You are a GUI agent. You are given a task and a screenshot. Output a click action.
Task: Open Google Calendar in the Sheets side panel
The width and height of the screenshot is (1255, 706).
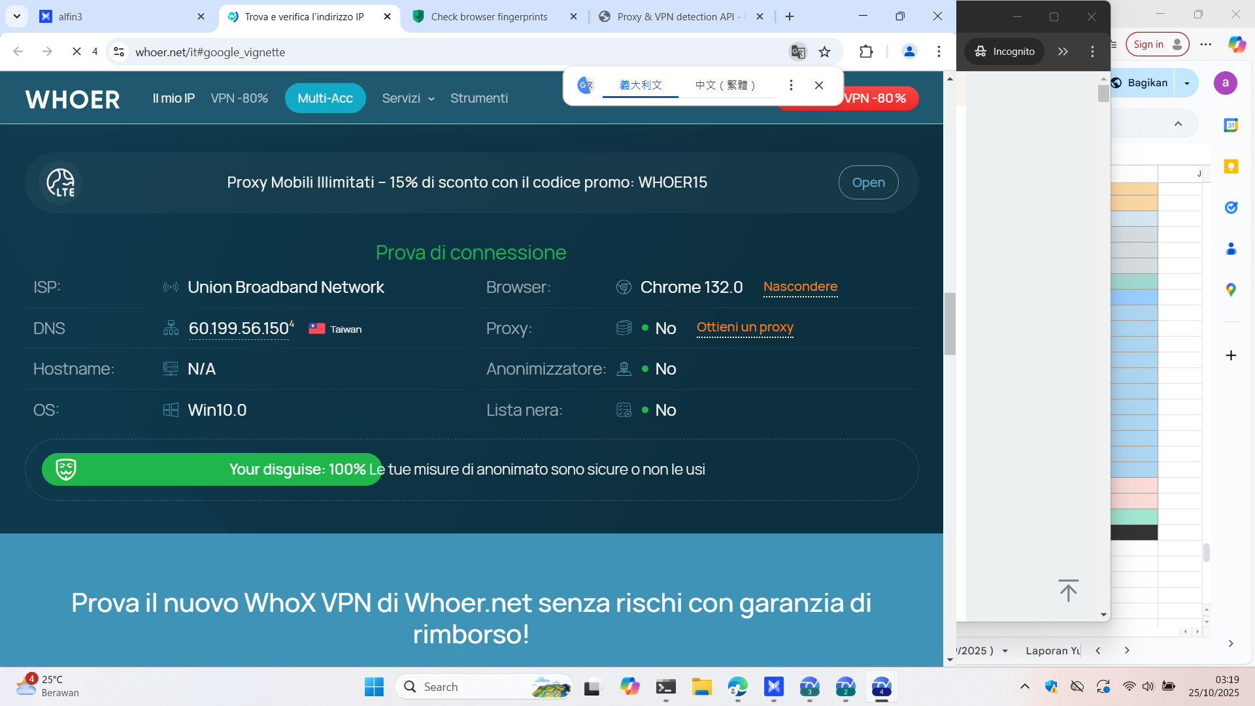tap(1231, 125)
